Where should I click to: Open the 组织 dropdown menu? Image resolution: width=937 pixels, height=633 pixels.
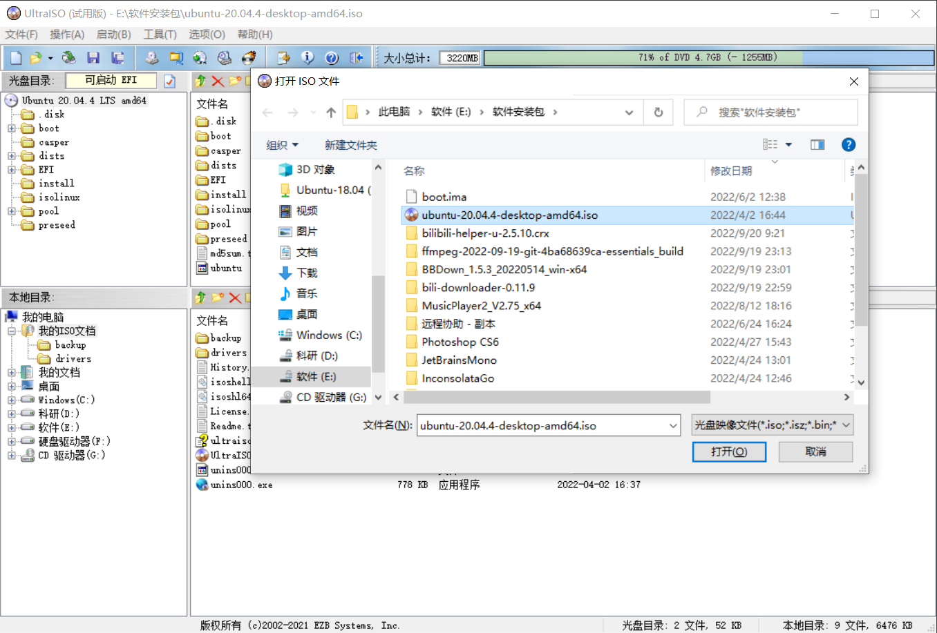pyautogui.click(x=282, y=145)
